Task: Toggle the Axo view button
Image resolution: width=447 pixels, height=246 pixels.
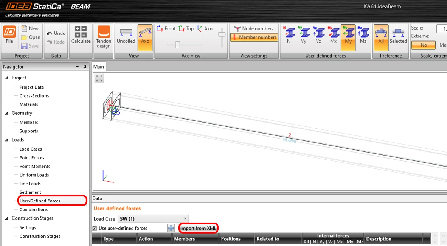Action: 145,37
